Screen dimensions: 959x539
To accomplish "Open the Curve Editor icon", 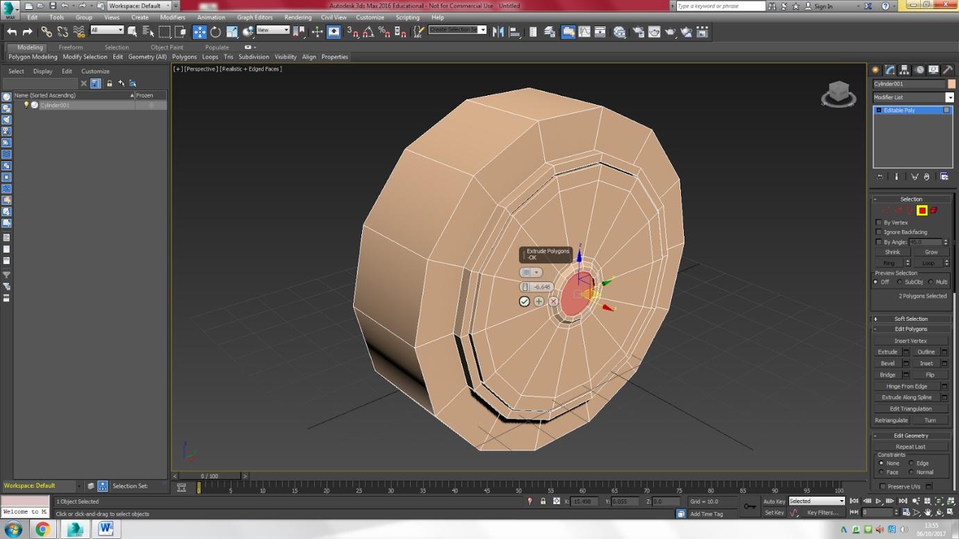I will [x=584, y=32].
